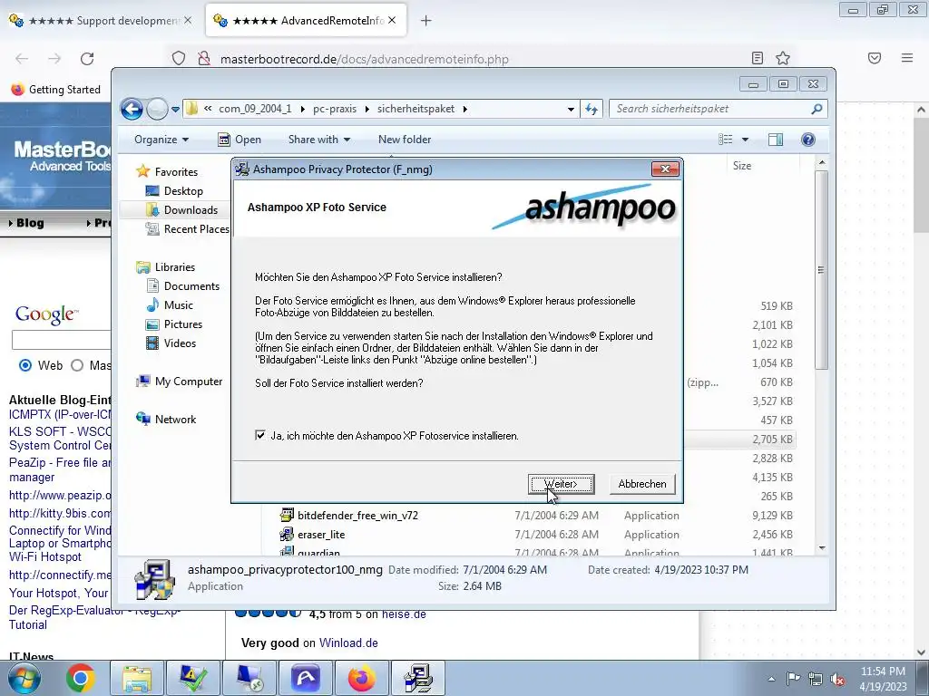Open the view options dropdown arrow

[746, 140]
